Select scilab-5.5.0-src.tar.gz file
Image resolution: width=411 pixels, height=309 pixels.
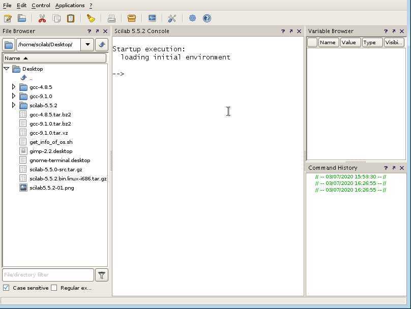click(x=56, y=169)
